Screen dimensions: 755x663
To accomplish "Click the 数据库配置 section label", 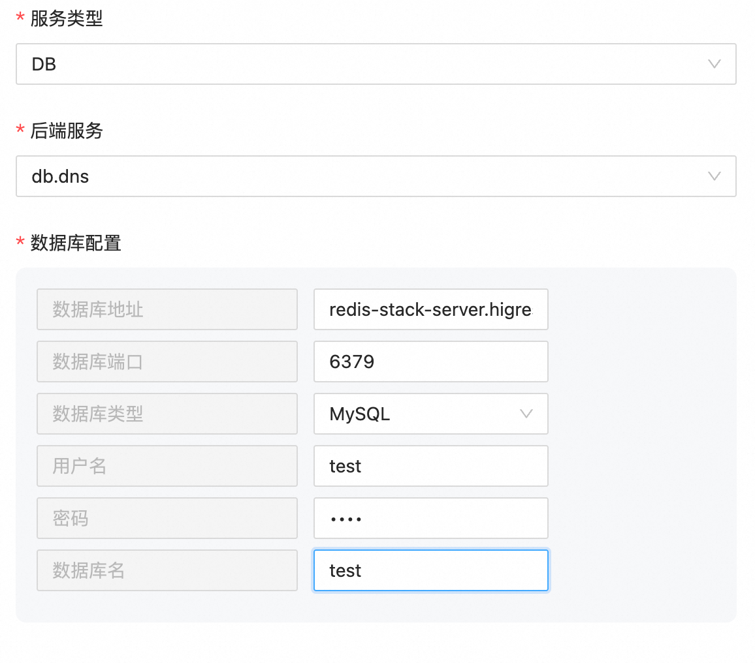I will 76,243.
